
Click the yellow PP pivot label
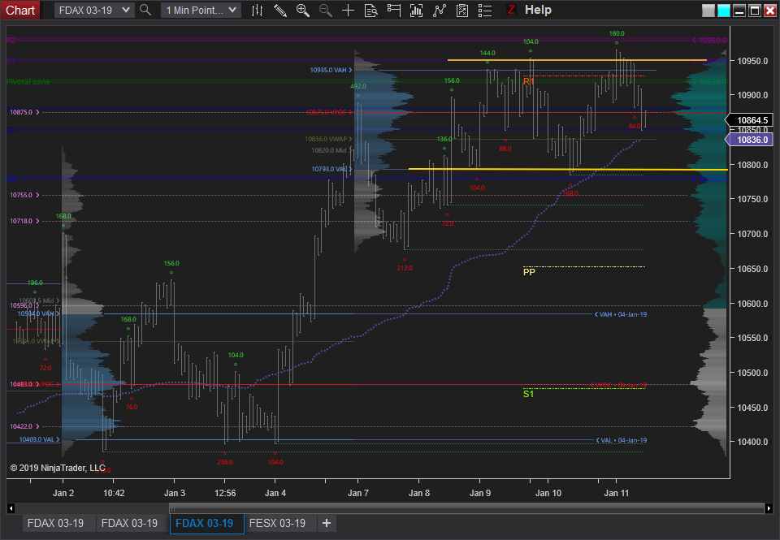[529, 272]
